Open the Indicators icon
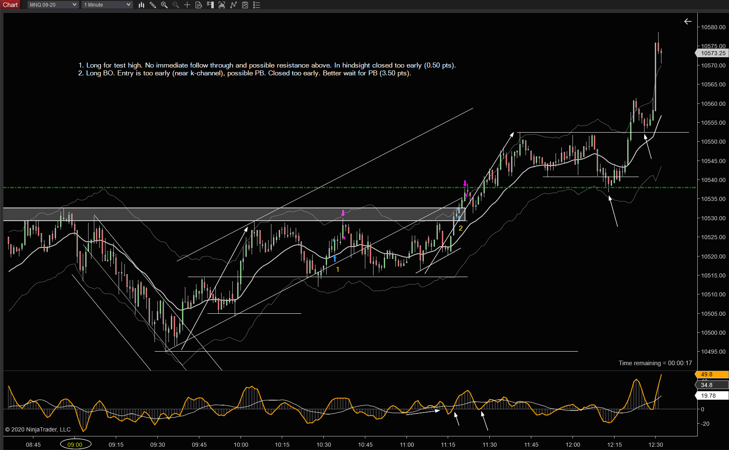 pyautogui.click(x=234, y=5)
